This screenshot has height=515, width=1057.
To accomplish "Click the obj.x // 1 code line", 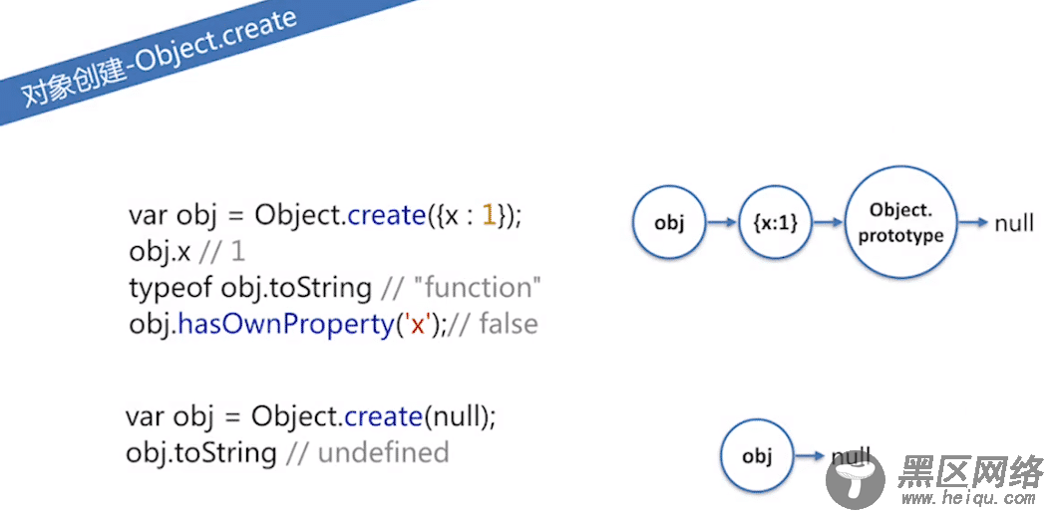I will 187,252.
